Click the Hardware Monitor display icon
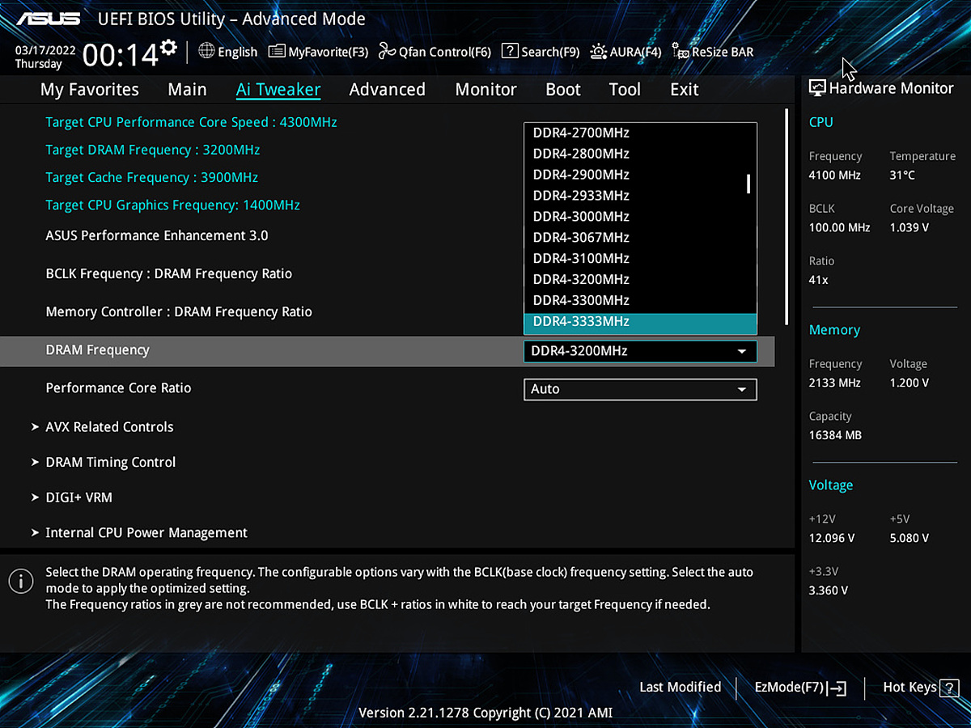The image size is (971, 728). click(817, 89)
